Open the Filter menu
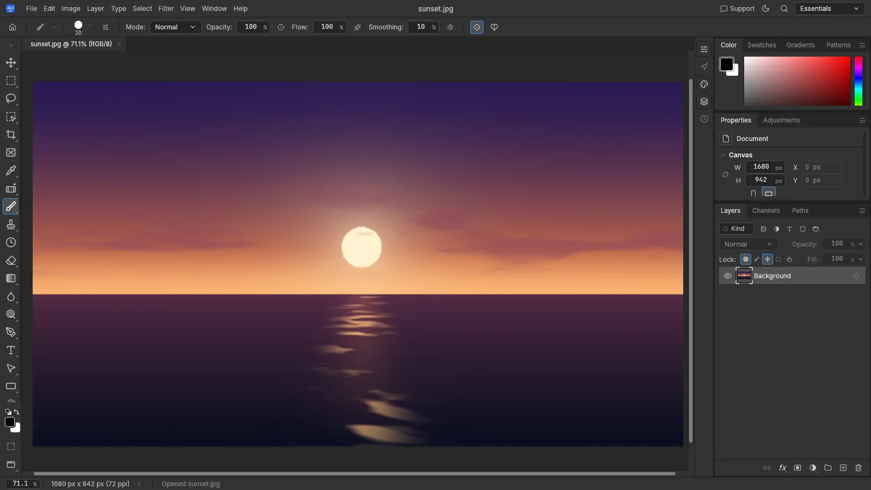The width and height of the screenshot is (871, 490). [166, 9]
